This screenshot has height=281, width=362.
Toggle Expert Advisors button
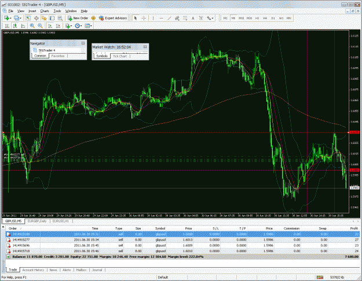pos(113,18)
